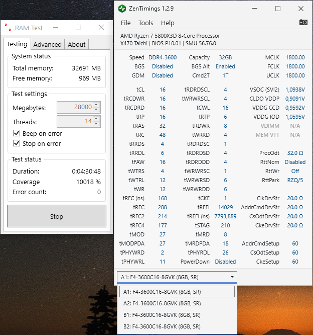Decrease the Megabytes value with down arrow
The image size is (313, 335).
coord(96,109)
